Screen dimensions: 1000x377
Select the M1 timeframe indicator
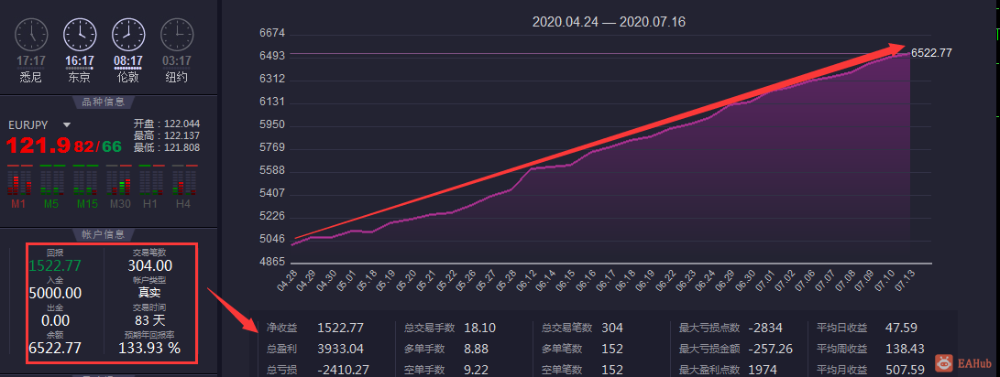[18, 204]
